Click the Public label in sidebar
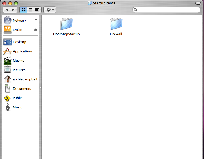 point(18,98)
